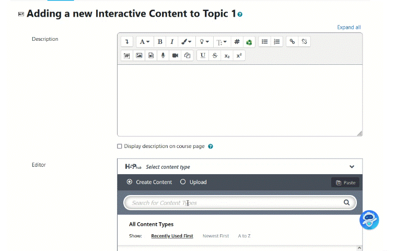Sort by Recently Used First
The height and width of the screenshot is (251, 395).
(x=172, y=236)
